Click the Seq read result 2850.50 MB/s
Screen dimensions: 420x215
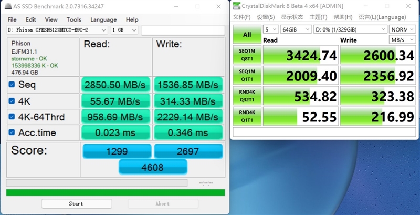[x=115, y=85]
